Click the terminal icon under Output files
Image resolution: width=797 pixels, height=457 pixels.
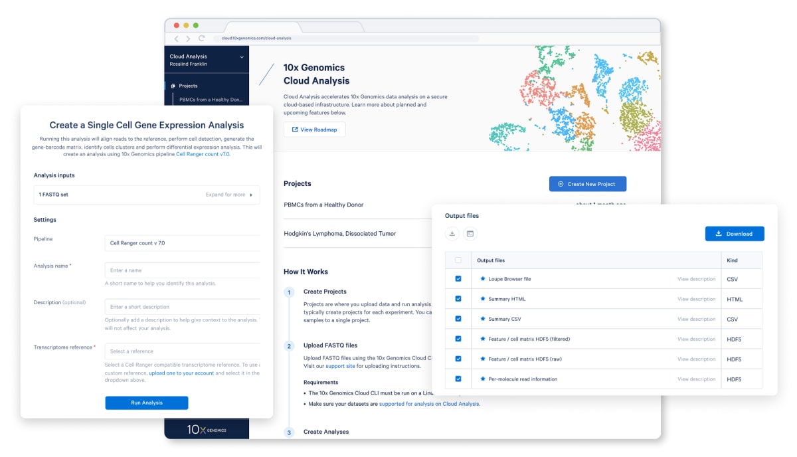pyautogui.click(x=470, y=234)
